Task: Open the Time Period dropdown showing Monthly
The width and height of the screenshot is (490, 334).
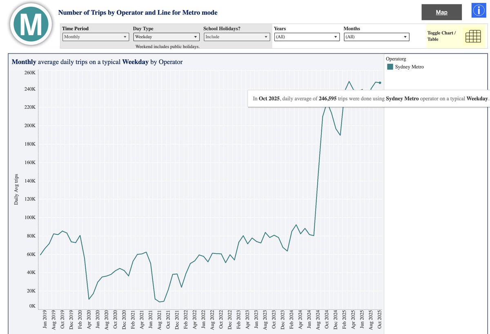Action: pos(96,37)
